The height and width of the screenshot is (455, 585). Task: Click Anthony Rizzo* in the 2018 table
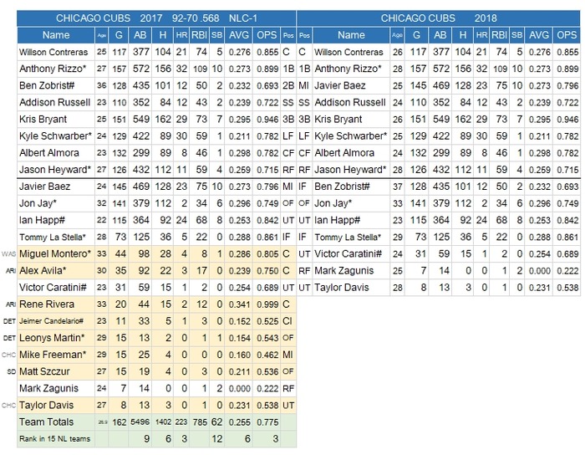click(348, 69)
